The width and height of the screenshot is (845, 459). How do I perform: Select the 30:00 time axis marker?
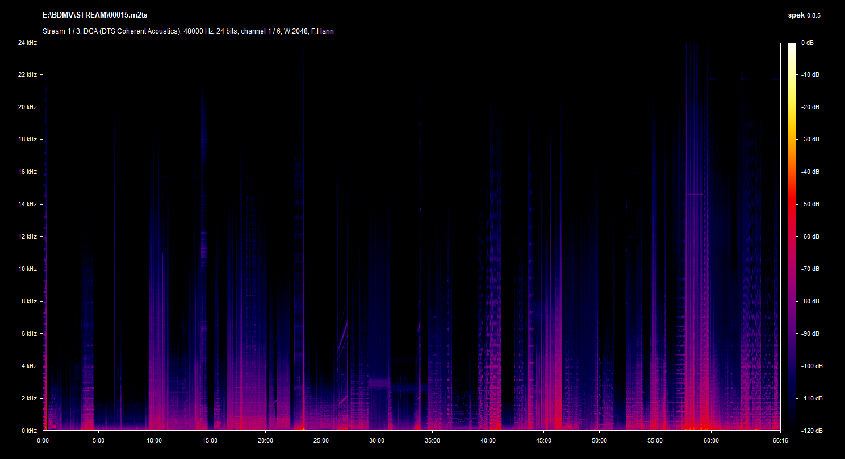(377, 440)
